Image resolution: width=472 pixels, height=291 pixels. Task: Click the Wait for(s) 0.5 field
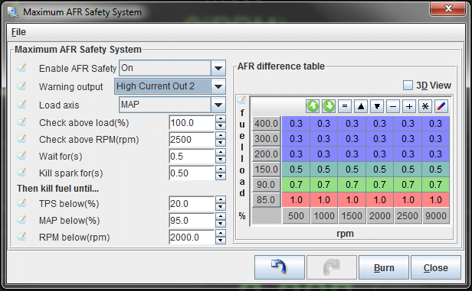coord(192,157)
